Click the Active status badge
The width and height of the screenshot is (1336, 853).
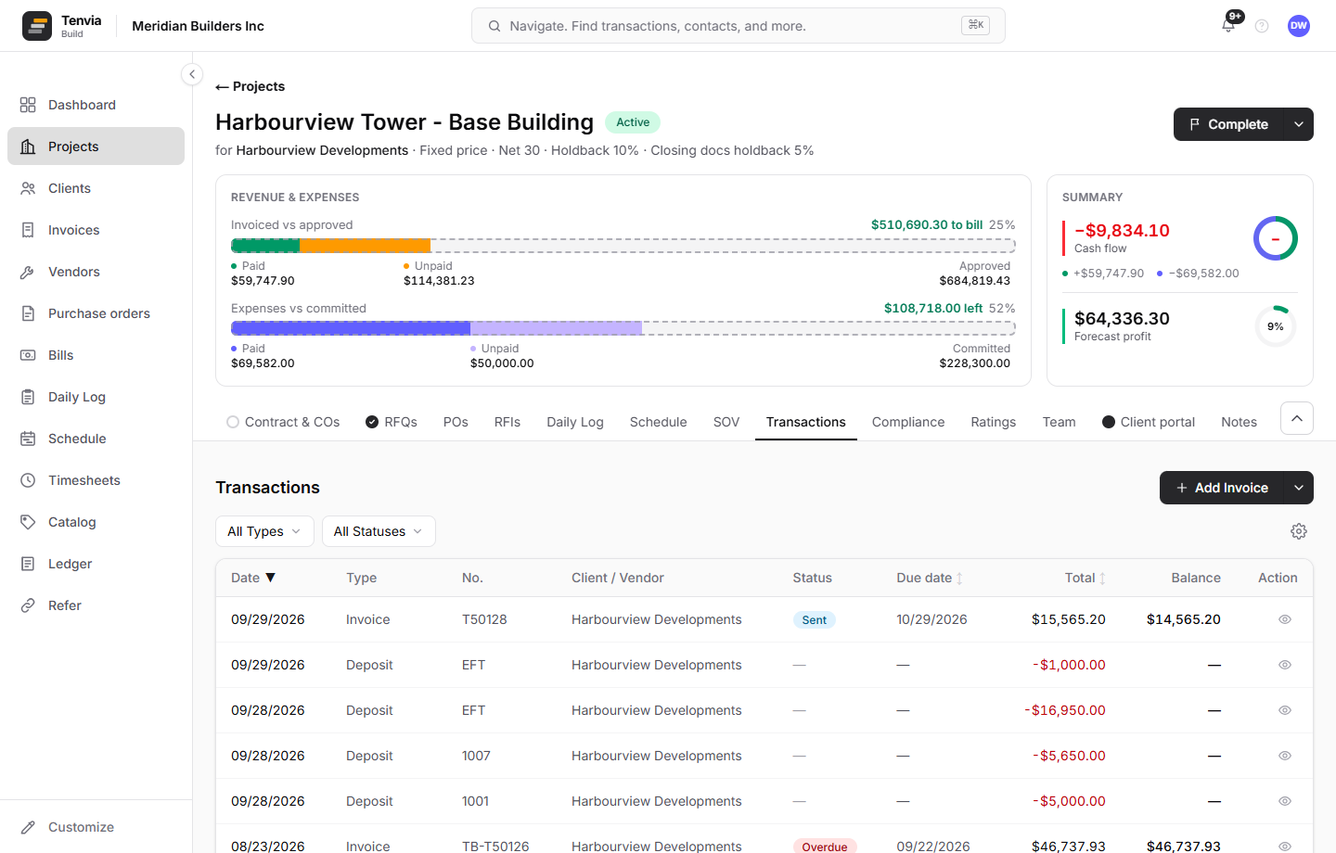[x=633, y=122]
